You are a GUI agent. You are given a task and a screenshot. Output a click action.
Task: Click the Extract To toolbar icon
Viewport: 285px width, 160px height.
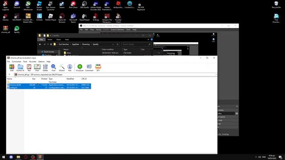pos(20,68)
